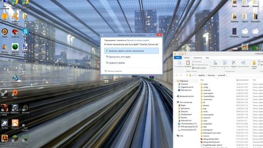Select the screenshots folder in file list

pos(208,124)
